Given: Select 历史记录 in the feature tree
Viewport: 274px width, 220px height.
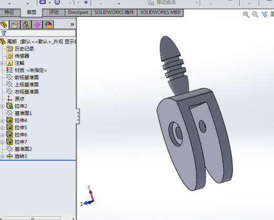Looking at the screenshot, I should 24,49.
